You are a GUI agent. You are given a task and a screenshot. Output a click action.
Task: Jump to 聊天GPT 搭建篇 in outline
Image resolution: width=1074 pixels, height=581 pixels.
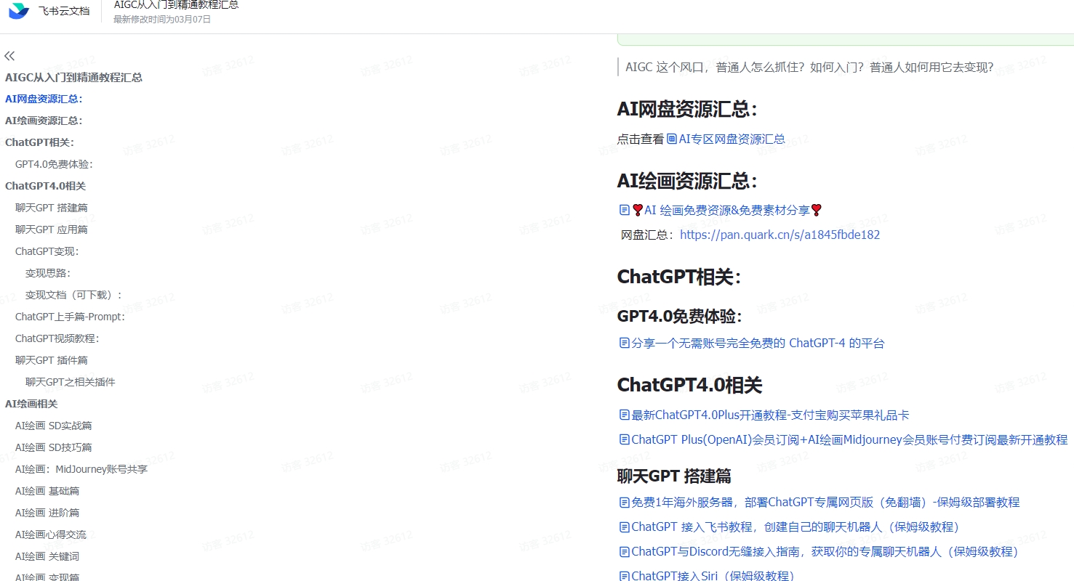(x=52, y=208)
